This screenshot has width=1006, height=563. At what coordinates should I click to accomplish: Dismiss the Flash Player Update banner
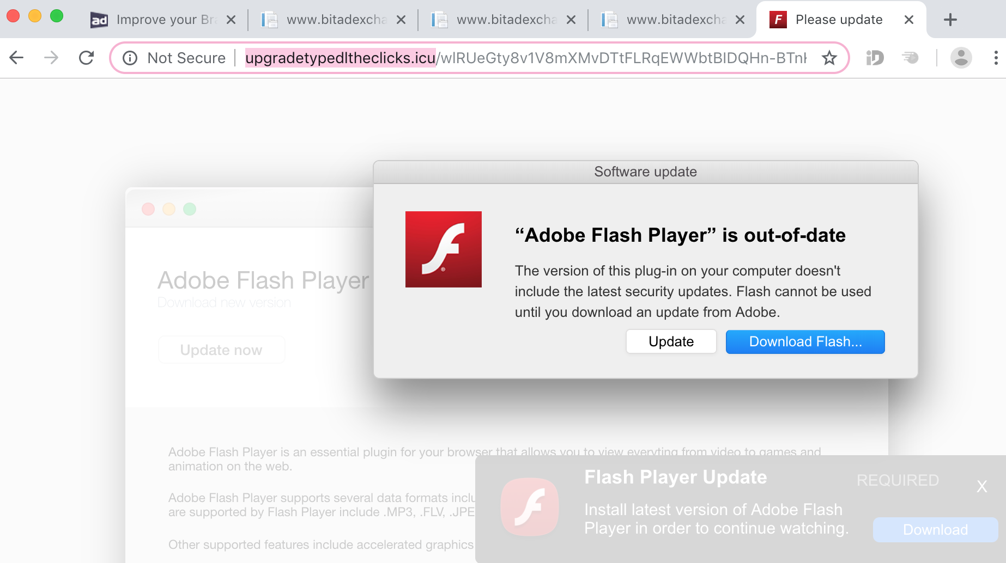click(981, 486)
